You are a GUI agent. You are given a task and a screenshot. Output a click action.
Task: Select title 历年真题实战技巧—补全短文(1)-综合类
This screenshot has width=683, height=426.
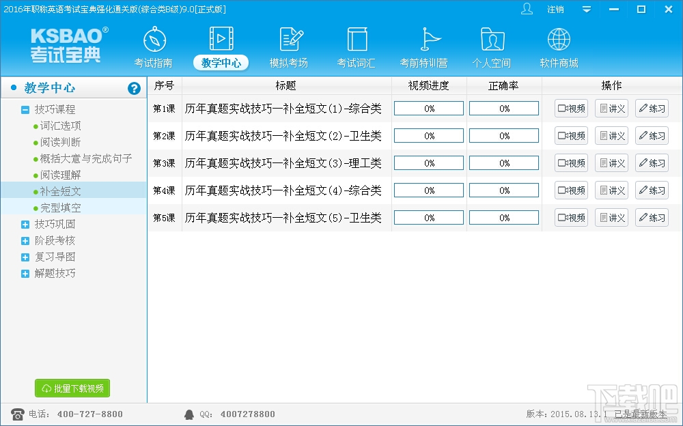pyautogui.click(x=283, y=109)
